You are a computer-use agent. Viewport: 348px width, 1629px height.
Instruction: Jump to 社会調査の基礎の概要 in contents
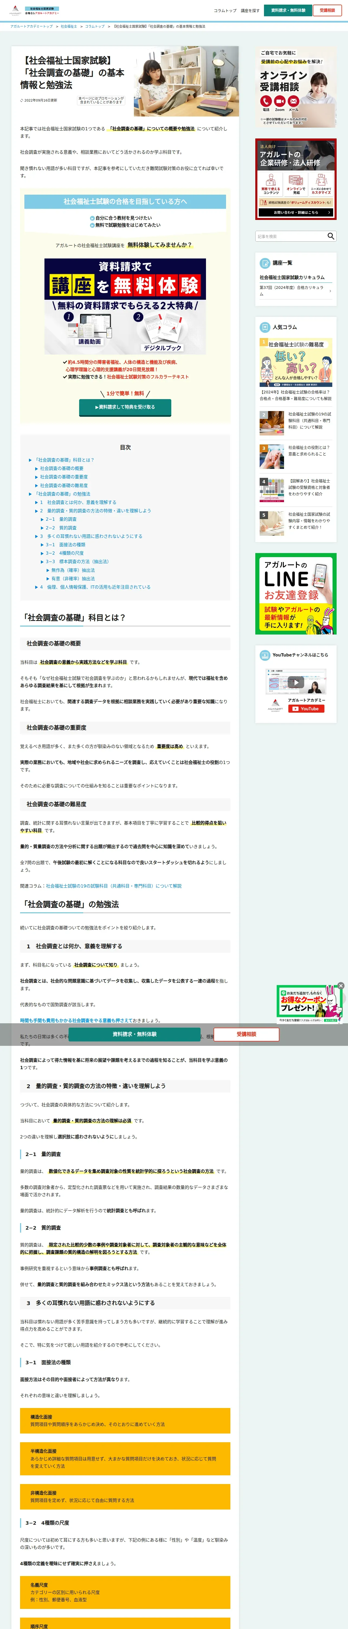click(61, 469)
